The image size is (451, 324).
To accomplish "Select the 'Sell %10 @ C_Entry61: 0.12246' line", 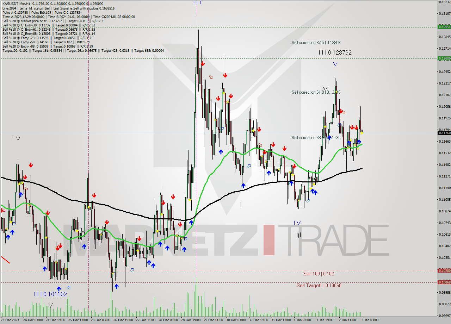I will tap(49, 29).
